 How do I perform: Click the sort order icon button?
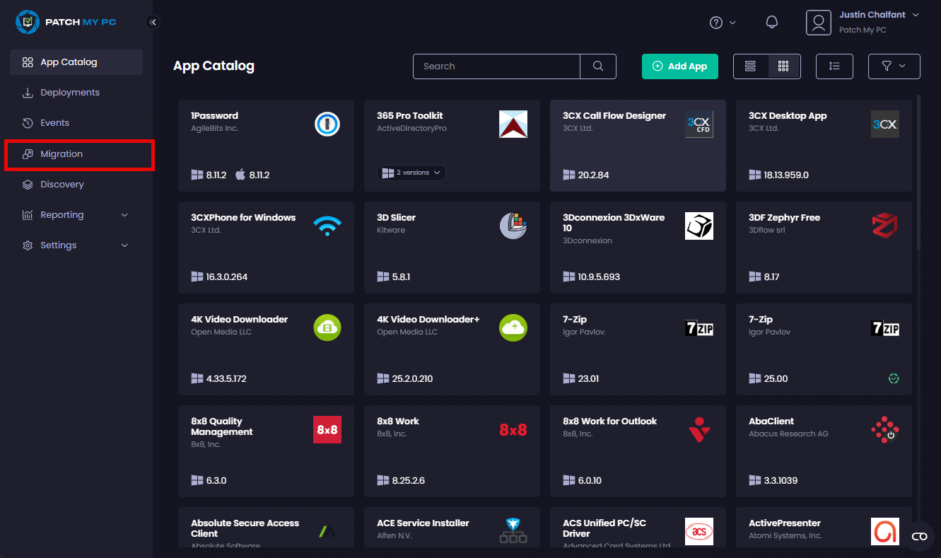834,66
